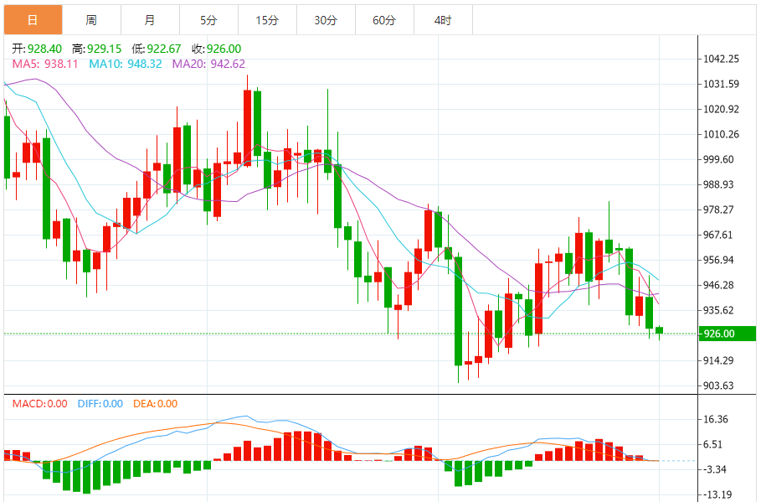Click the 903.63 price axis label

pyautogui.click(x=719, y=386)
